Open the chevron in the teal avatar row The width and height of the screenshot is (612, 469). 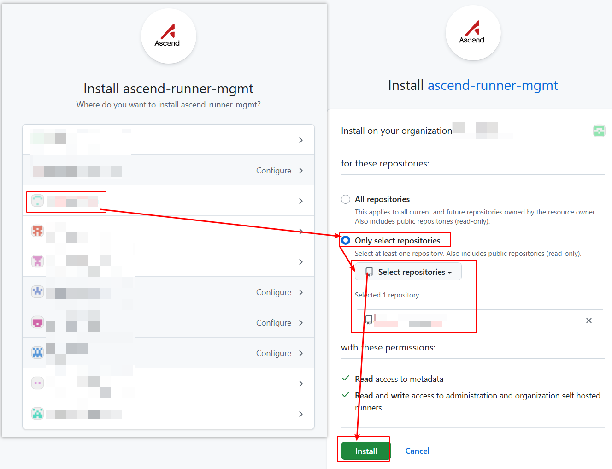[301, 414]
